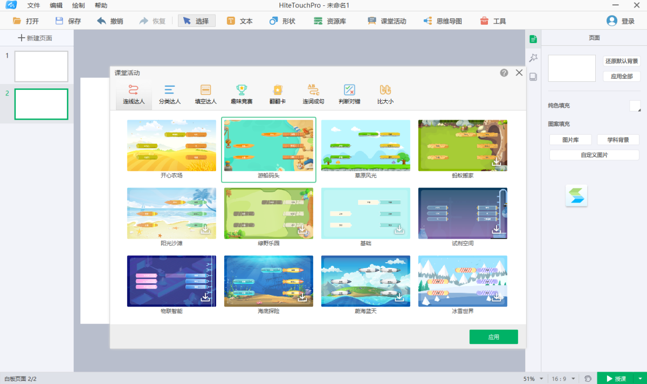Click the 还原默认背景 button
This screenshot has height=384, width=647.
click(x=621, y=61)
